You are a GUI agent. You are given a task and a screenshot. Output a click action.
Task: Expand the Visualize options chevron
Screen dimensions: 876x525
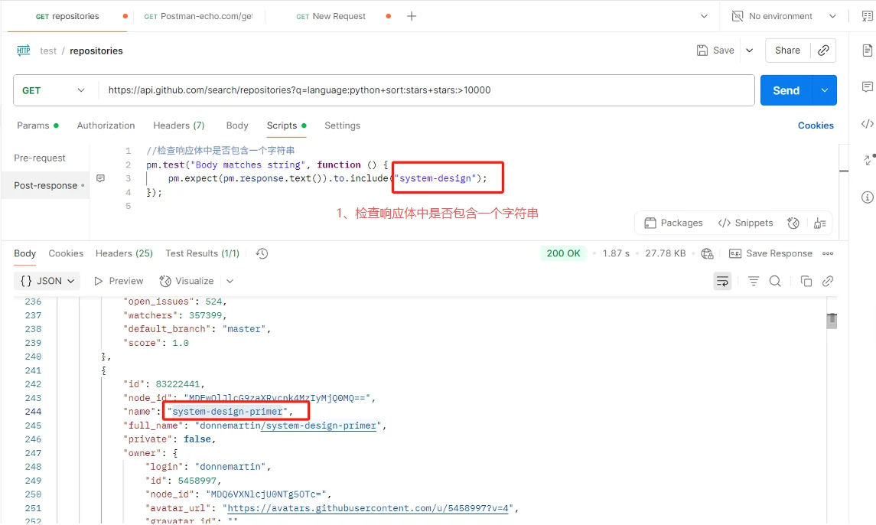(230, 281)
